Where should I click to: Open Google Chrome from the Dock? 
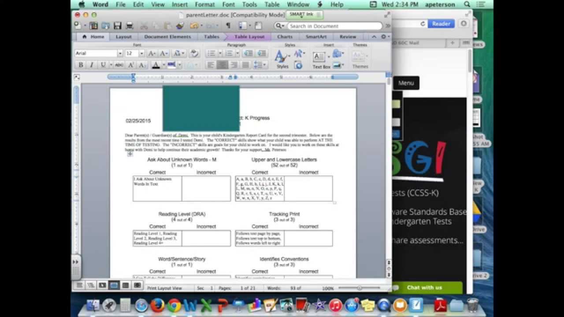click(x=174, y=305)
